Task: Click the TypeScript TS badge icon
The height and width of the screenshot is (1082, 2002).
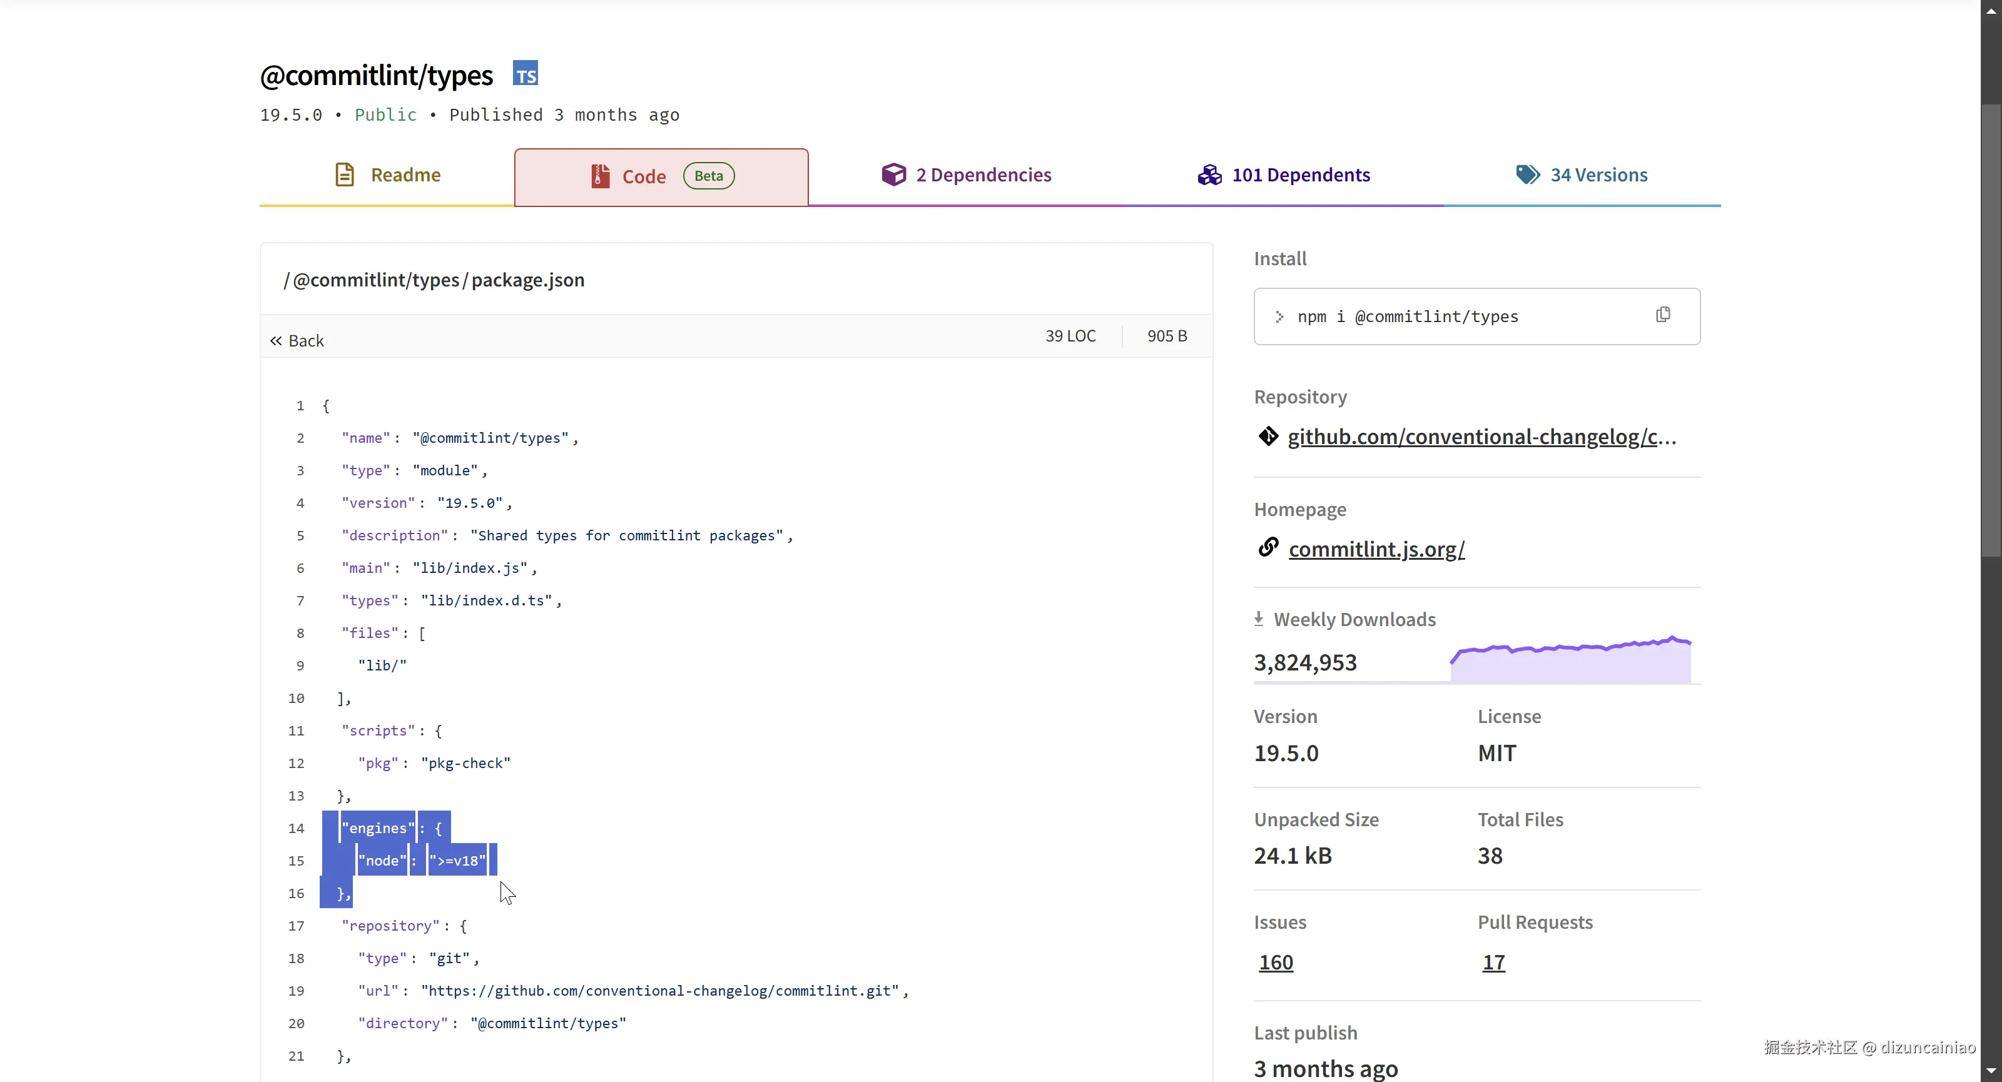Action: pyautogui.click(x=526, y=74)
